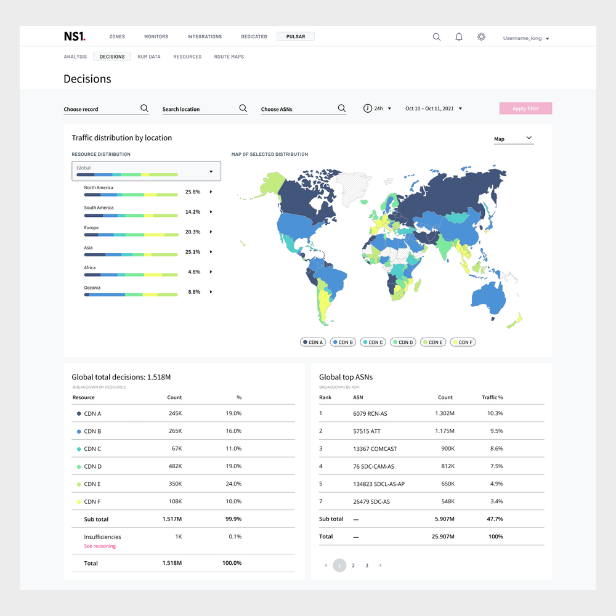The image size is (616, 616).
Task: Toggle the CDN B legend chip
Action: click(x=343, y=342)
